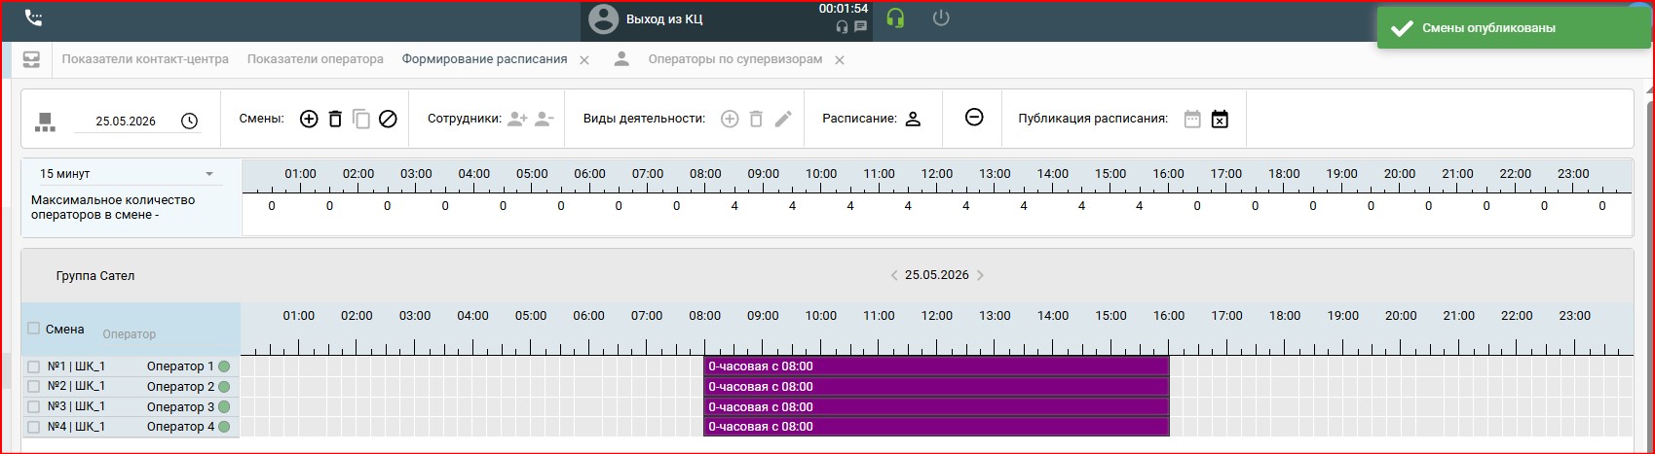
Task: Click the group structure icon beside the date
Action: 45,122
